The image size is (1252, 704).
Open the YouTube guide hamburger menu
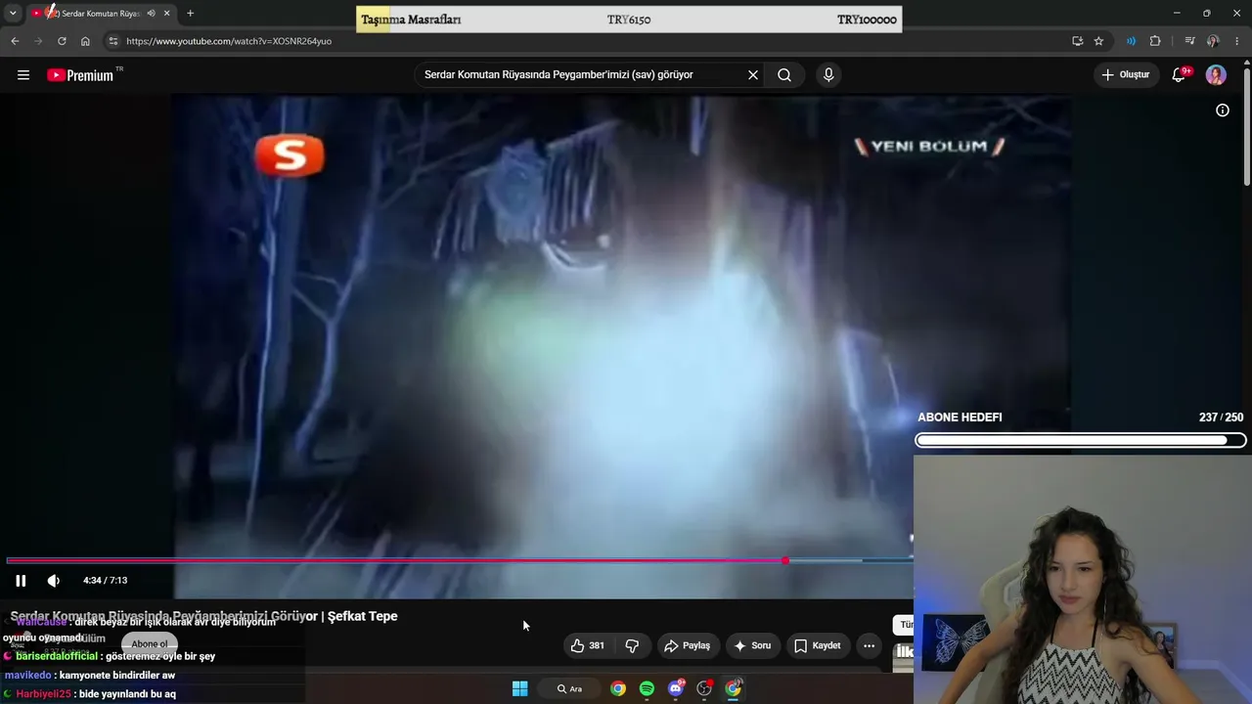(x=23, y=75)
